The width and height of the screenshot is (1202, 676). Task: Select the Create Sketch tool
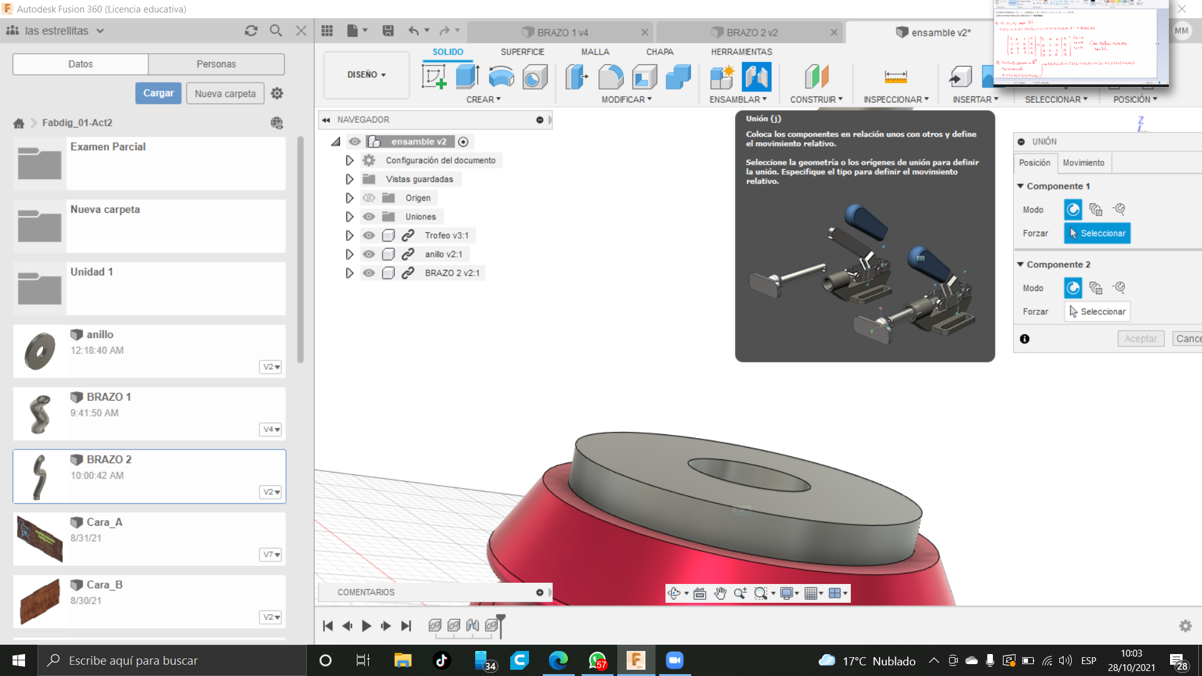point(434,77)
